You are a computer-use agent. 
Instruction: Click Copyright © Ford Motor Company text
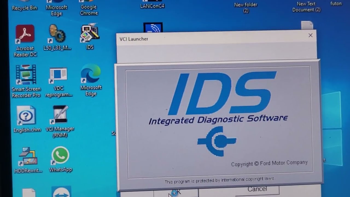tap(269, 163)
